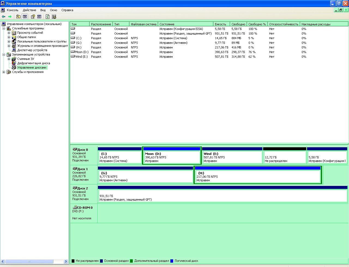Toggle the Show/Hide Console Tree toolbar button
The width and height of the screenshot is (349, 267).
25,17
